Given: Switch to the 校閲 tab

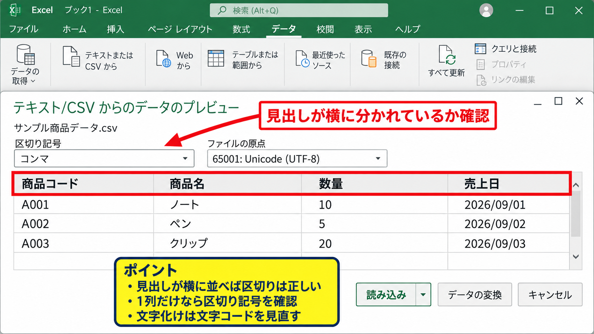Looking at the screenshot, I should pyautogui.click(x=325, y=29).
